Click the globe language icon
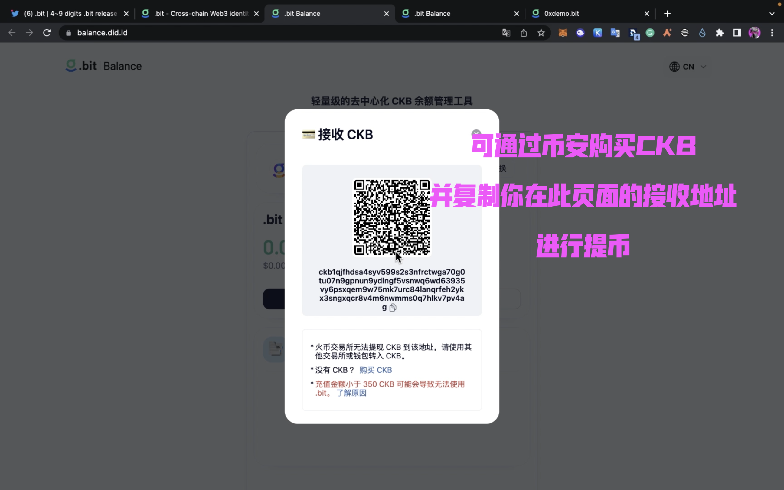 (x=674, y=67)
